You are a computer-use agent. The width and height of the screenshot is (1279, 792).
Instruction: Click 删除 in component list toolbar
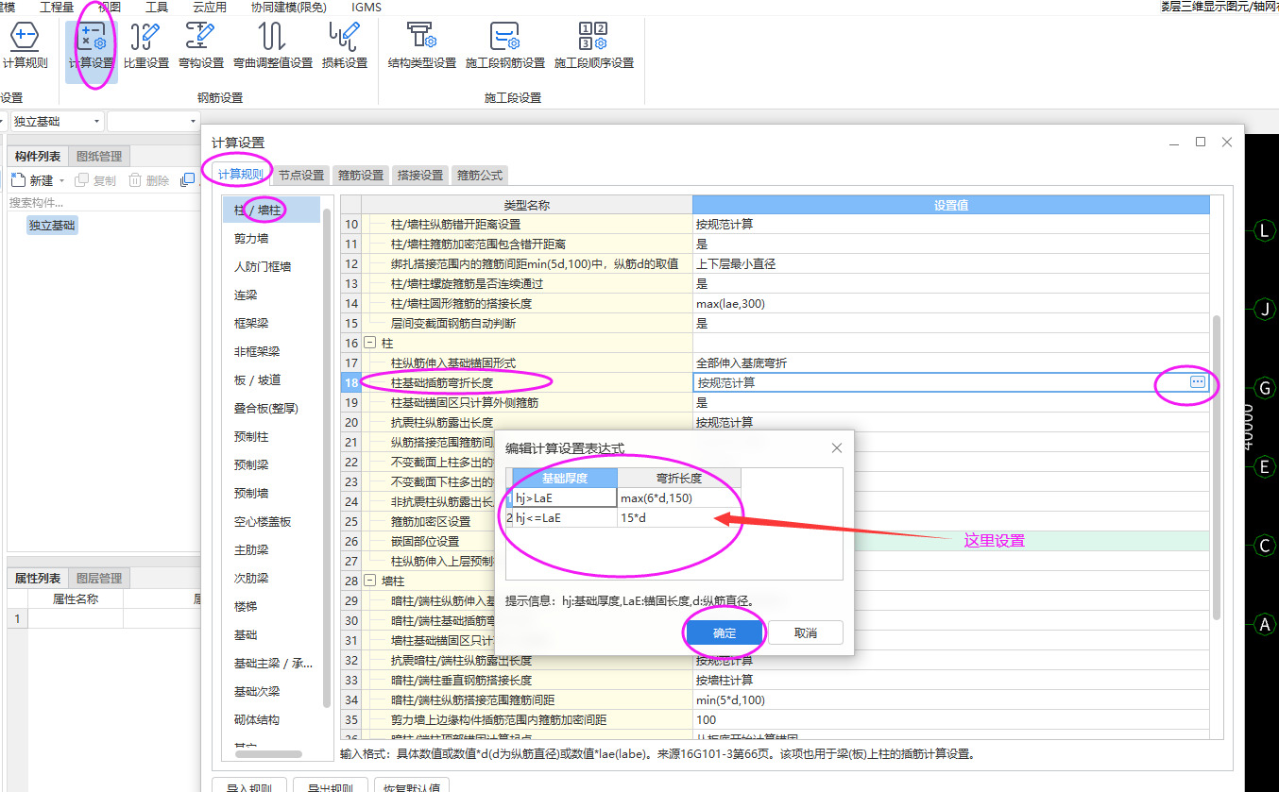tap(149, 180)
